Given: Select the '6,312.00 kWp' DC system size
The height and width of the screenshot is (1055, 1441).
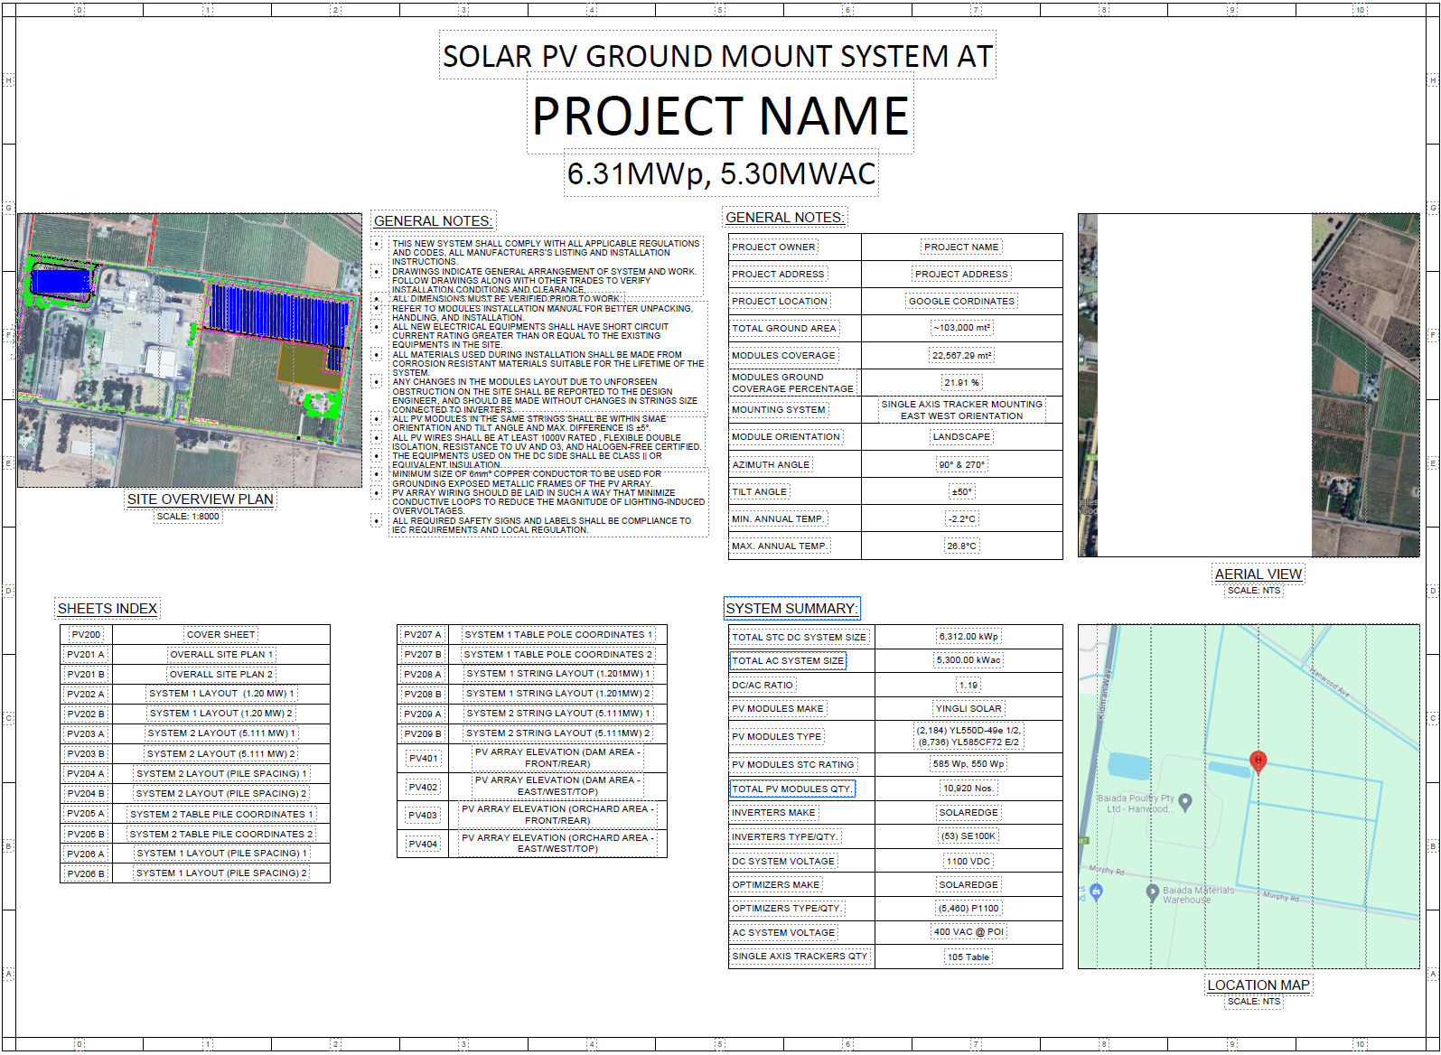Looking at the screenshot, I should pyautogui.click(x=968, y=637).
